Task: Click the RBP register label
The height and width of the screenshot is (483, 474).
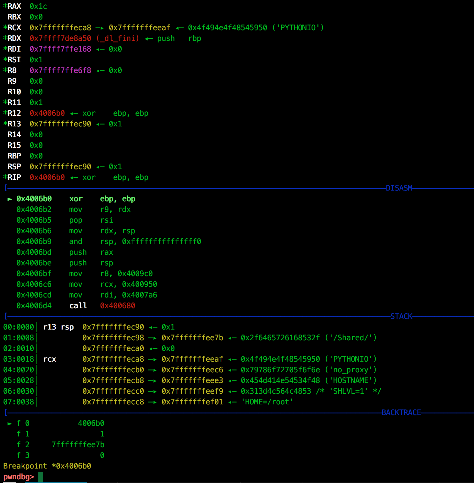Action: pyautogui.click(x=14, y=156)
